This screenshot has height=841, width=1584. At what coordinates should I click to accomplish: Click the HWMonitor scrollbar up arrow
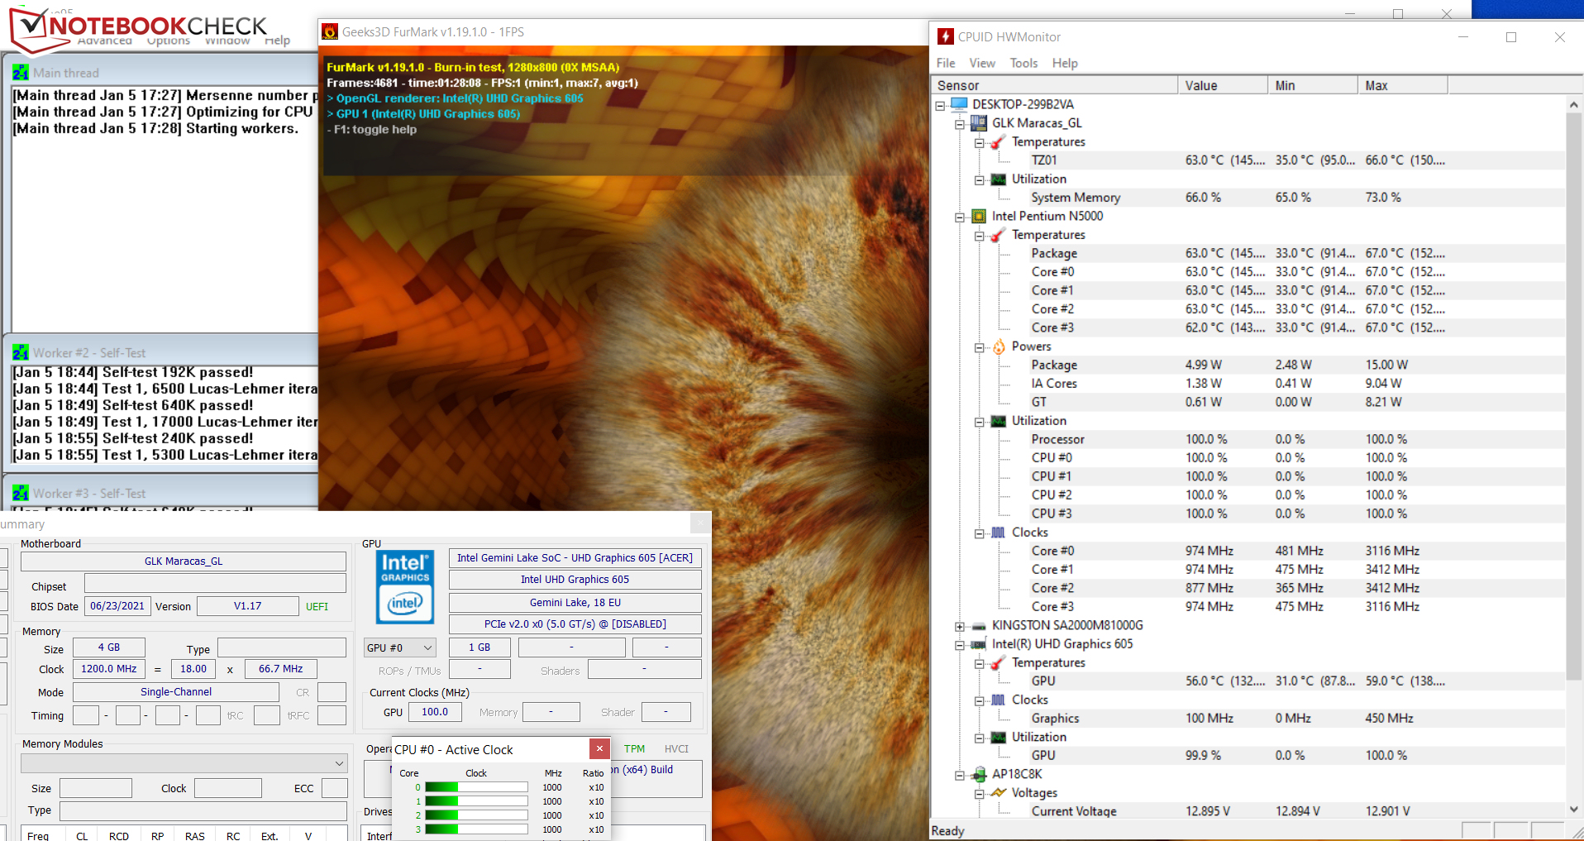1573,104
